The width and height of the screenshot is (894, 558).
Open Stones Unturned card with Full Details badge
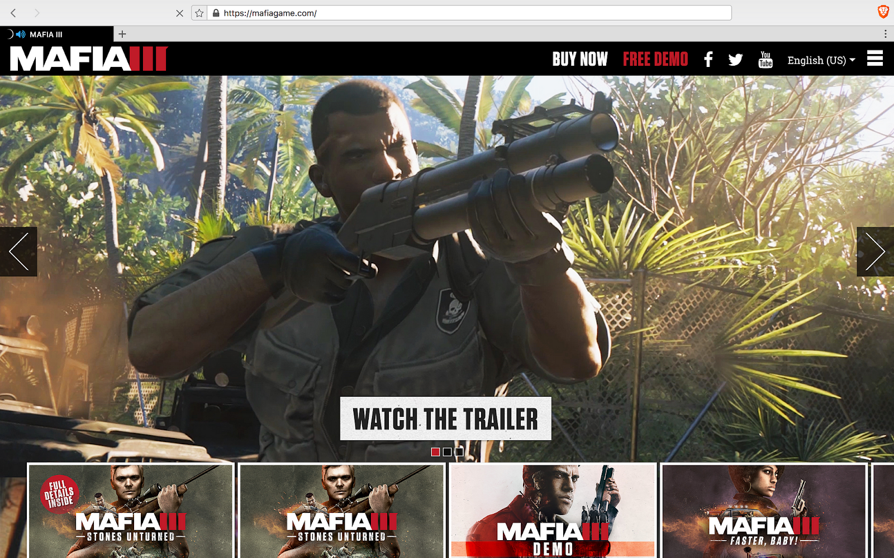[130, 511]
